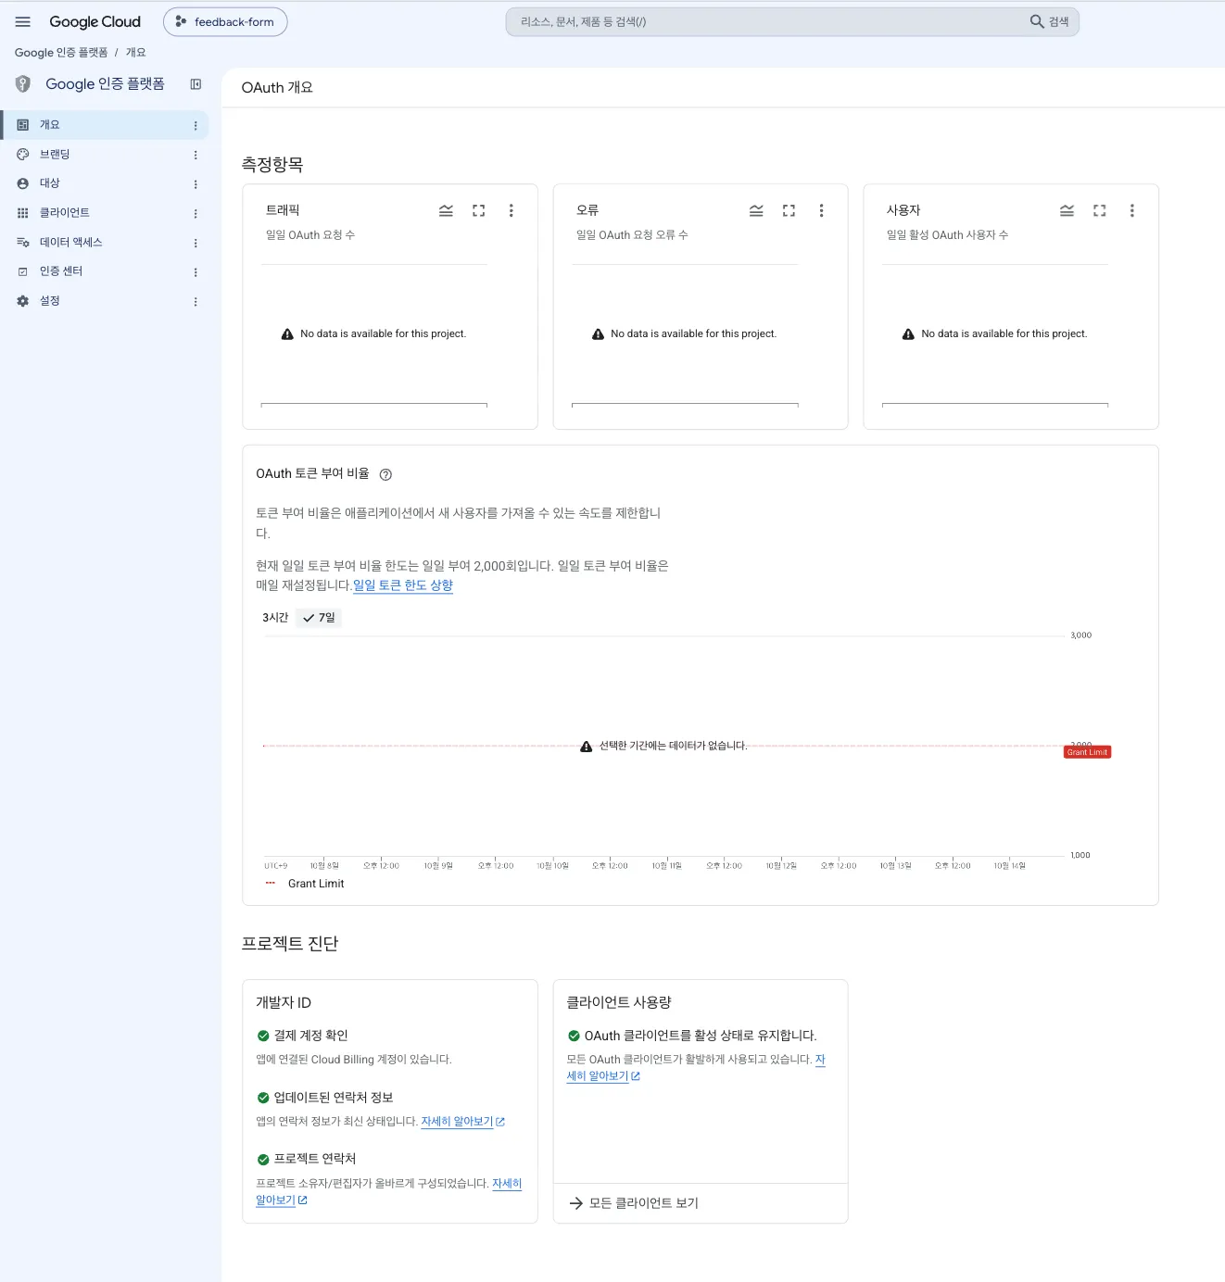Toggle legend on the 트래픽 chart card
The height and width of the screenshot is (1282, 1225).
point(446,210)
